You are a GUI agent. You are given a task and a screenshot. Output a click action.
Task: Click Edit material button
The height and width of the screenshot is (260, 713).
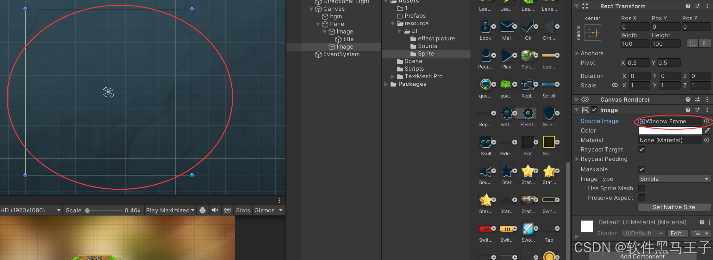click(x=678, y=233)
